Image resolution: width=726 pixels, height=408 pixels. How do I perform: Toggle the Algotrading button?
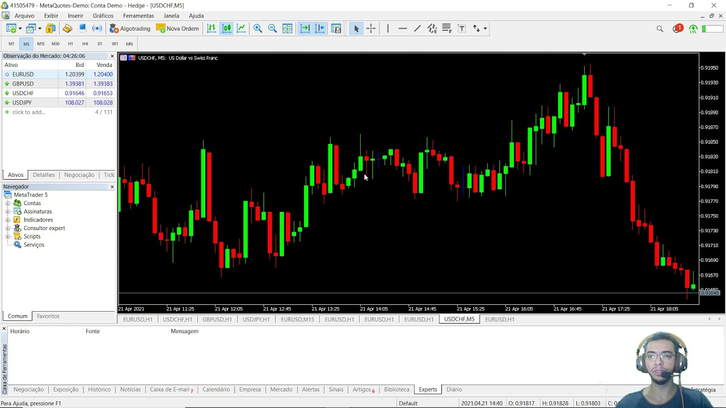click(130, 28)
